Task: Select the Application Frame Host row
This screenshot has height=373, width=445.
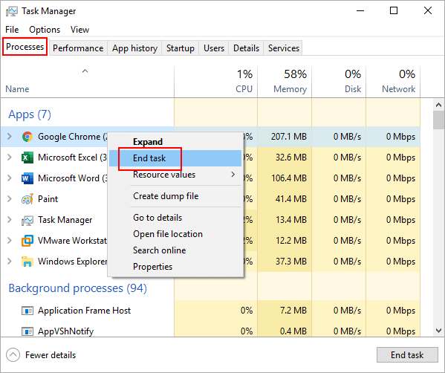Action: tap(210, 311)
